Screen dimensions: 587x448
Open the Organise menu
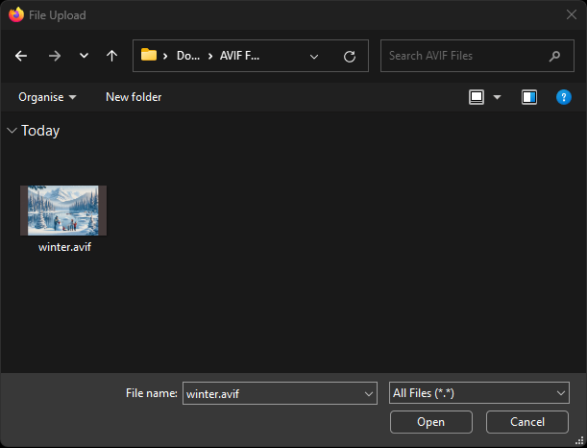coord(46,97)
